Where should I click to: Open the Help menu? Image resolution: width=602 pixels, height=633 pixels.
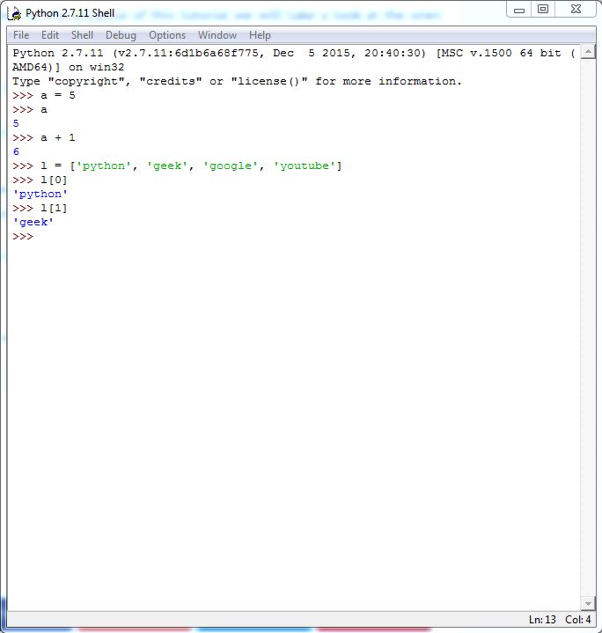pos(260,35)
